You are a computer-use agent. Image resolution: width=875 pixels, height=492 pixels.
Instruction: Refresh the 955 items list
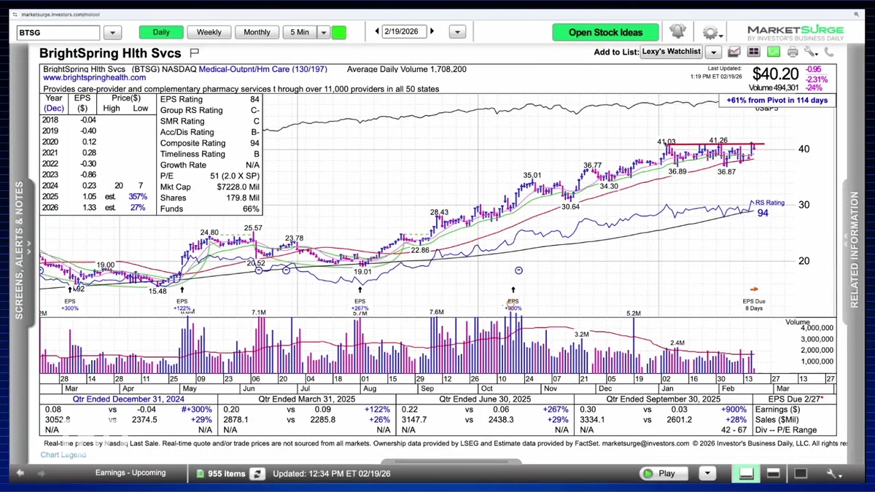point(257,474)
